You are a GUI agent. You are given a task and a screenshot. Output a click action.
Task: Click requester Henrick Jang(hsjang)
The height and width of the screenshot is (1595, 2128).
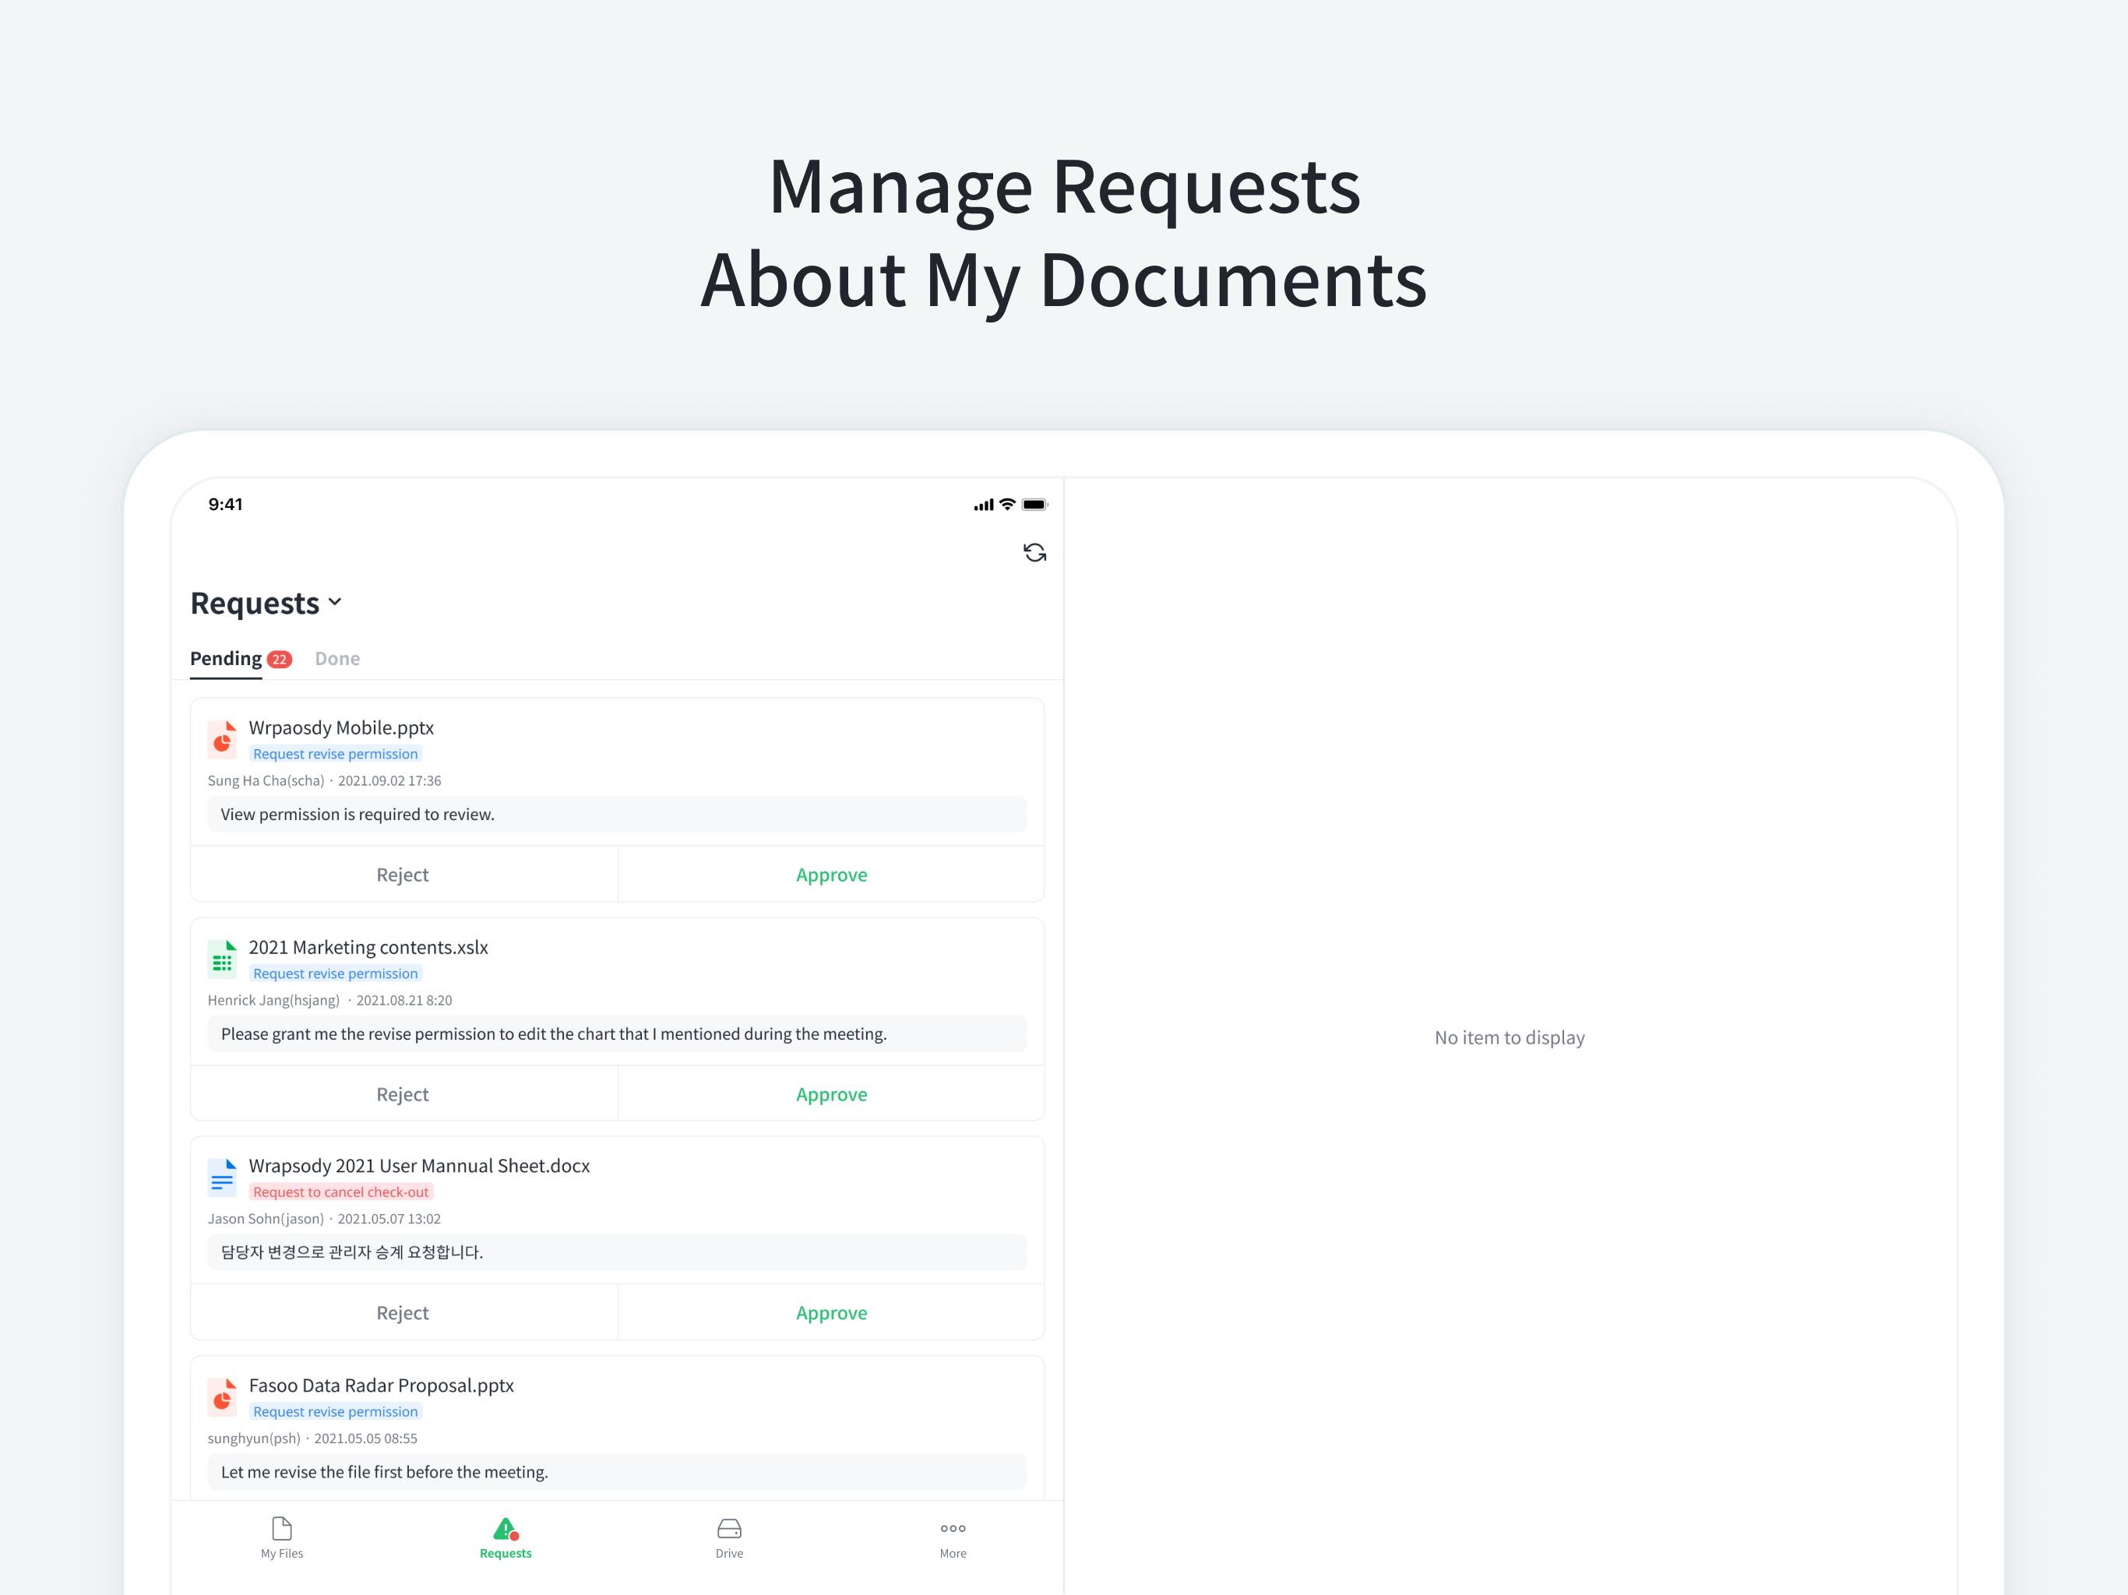tap(274, 999)
